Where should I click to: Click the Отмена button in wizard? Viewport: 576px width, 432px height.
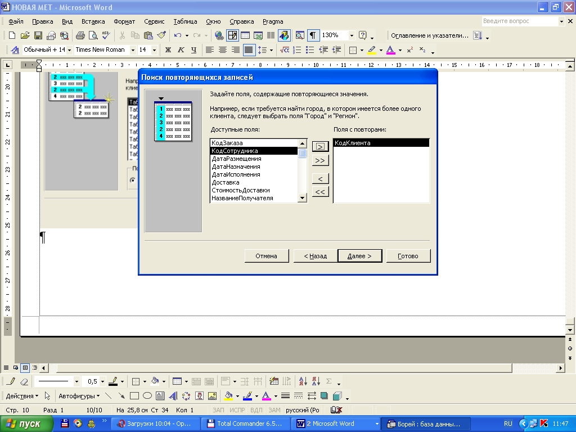click(266, 256)
